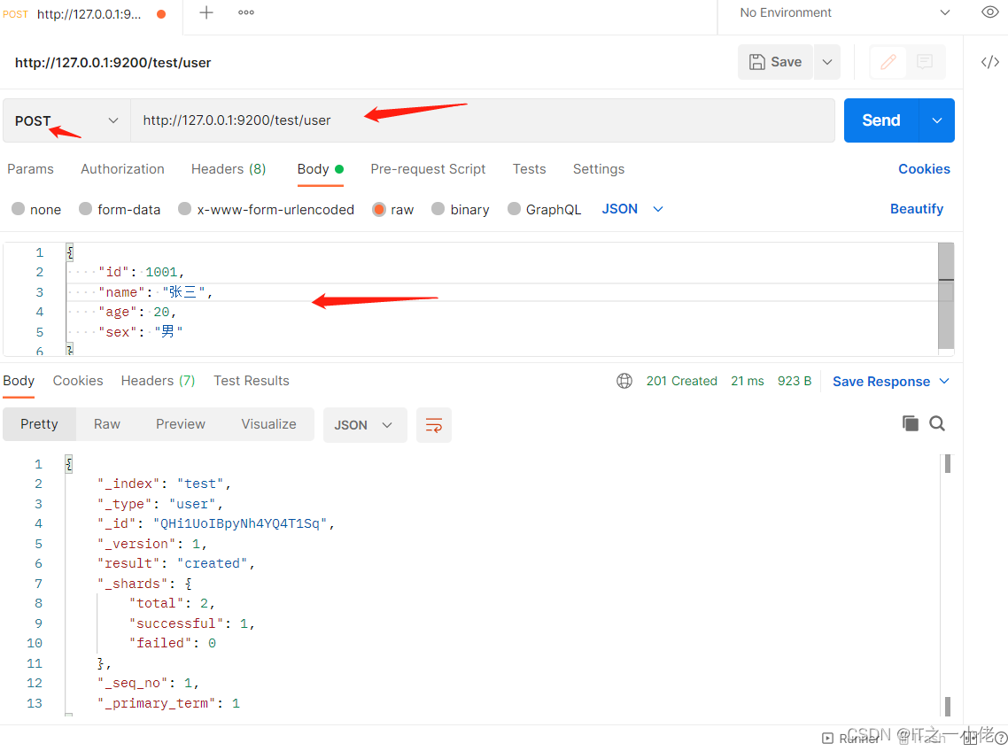Viewport: 1008px width, 751px height.
Task: Open the JSON response format dropdown
Action: click(364, 425)
